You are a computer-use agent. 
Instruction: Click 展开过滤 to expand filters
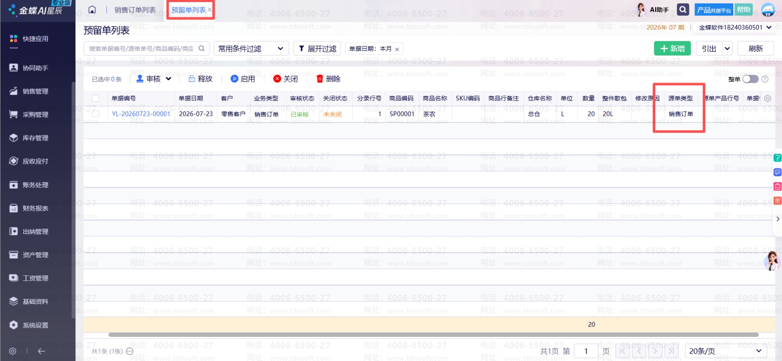pos(317,49)
